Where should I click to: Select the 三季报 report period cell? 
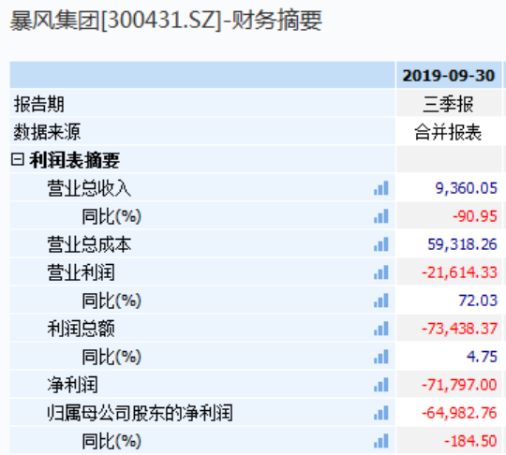449,104
